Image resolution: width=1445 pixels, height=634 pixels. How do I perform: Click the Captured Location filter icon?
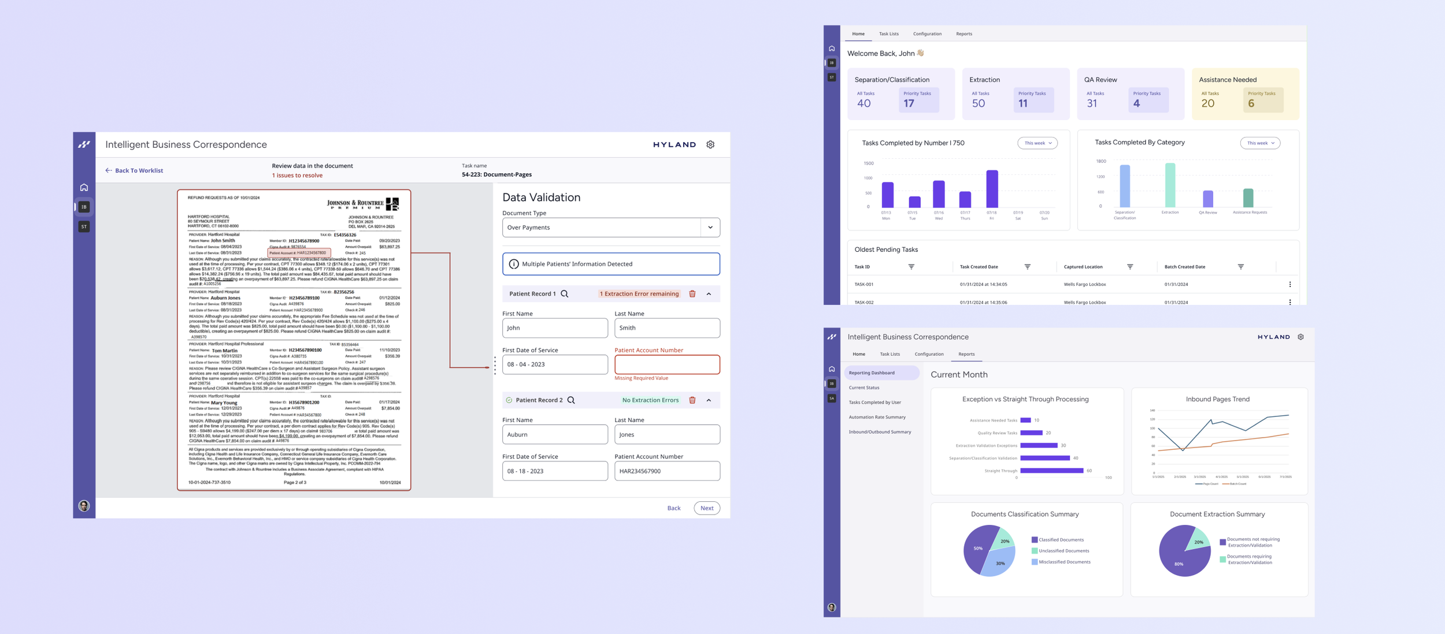click(1129, 267)
